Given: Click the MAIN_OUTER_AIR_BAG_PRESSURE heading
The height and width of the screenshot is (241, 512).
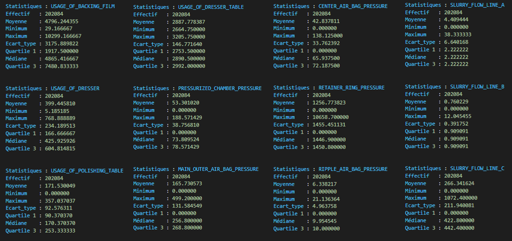Looking at the screenshot, I should pos(218,169).
